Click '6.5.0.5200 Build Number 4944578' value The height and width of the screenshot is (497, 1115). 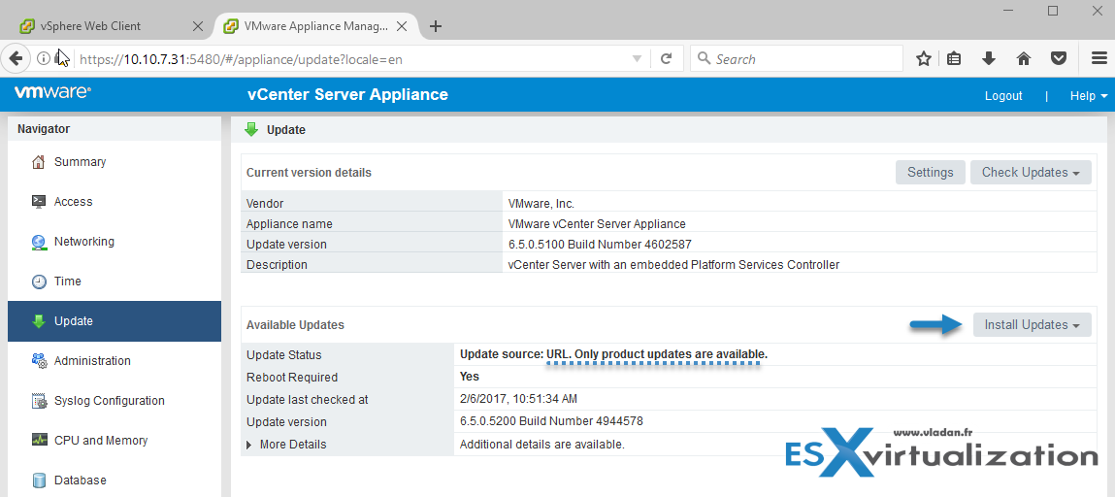pos(552,421)
